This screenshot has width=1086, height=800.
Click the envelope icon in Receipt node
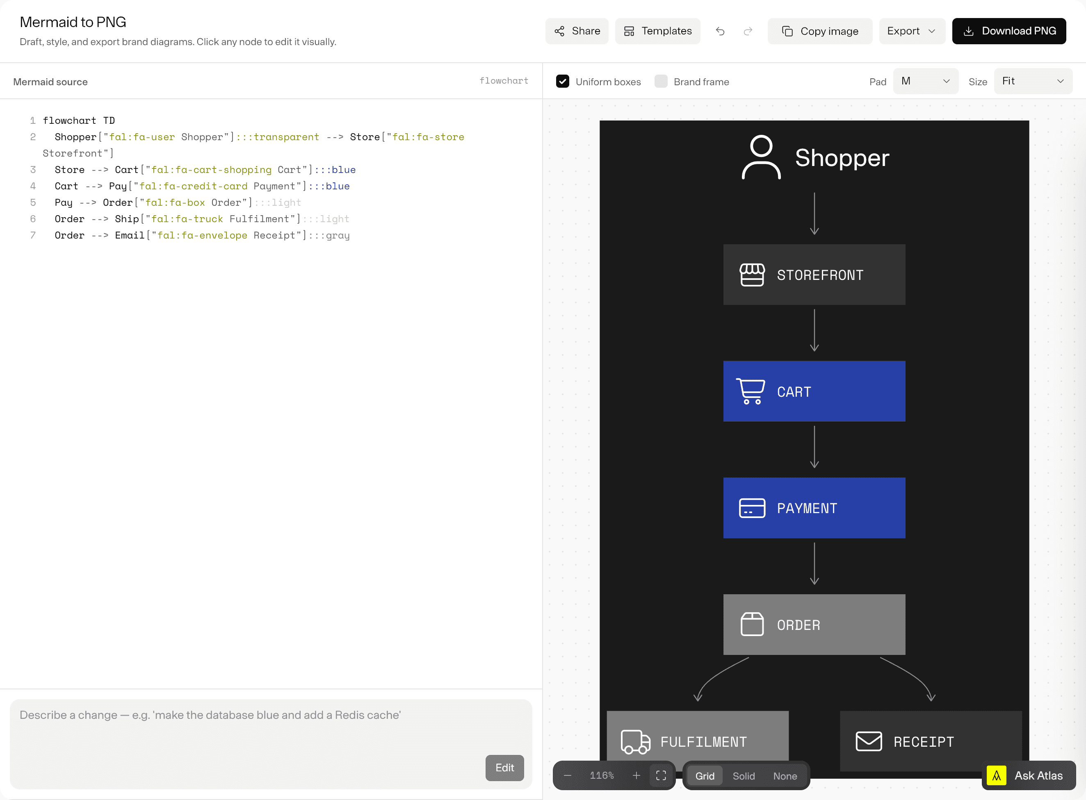click(869, 741)
